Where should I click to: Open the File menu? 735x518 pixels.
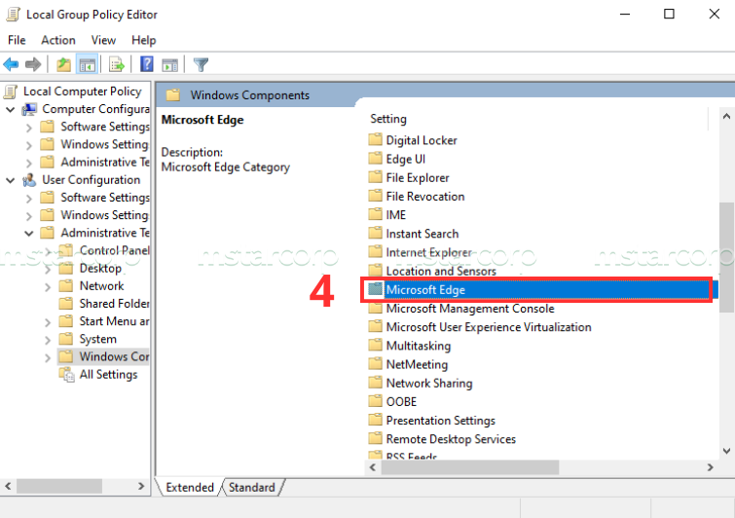pos(17,40)
